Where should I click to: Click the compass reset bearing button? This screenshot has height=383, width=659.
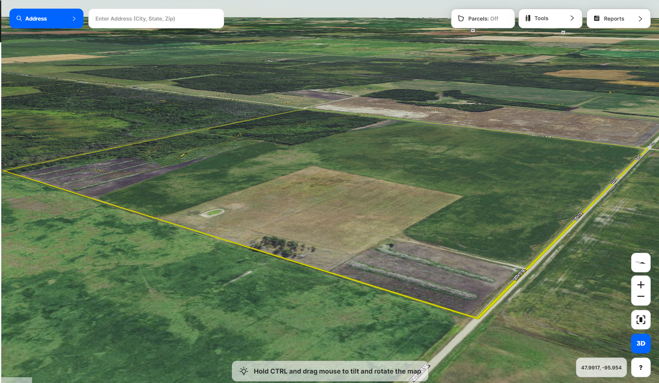coord(641,263)
